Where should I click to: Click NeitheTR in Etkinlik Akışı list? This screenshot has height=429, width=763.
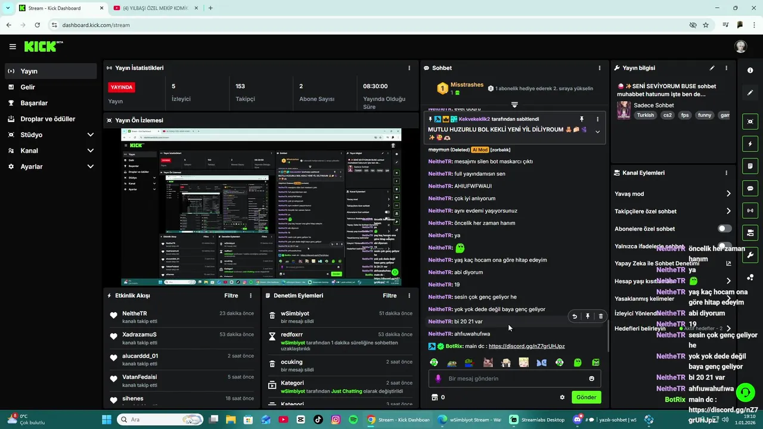point(135,313)
